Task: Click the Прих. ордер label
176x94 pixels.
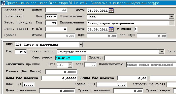Action: [16, 29]
